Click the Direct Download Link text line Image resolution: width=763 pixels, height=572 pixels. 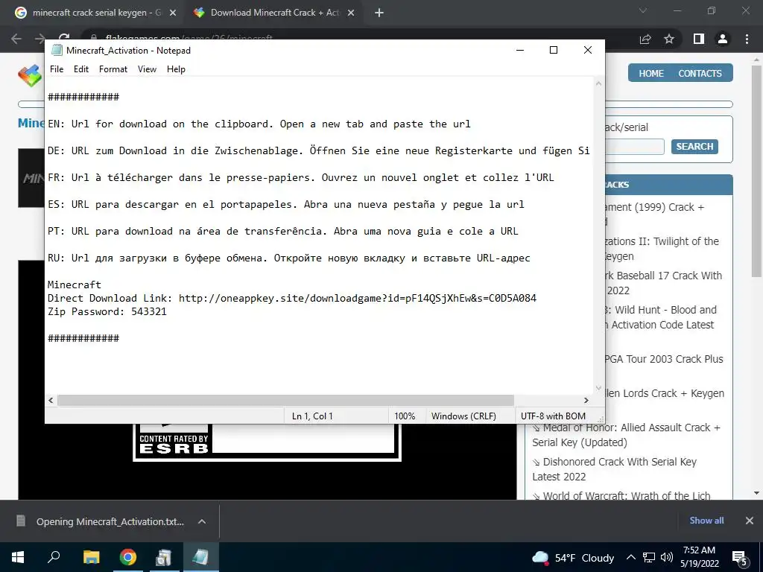pyautogui.click(x=292, y=298)
